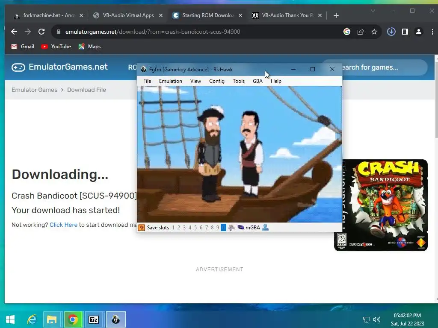The height and width of the screenshot is (328, 438).
Task: Open Chrome downloads icon
Action: click(x=391, y=32)
